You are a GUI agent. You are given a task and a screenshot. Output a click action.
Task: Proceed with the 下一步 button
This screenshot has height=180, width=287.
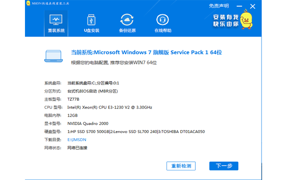coord(224,166)
